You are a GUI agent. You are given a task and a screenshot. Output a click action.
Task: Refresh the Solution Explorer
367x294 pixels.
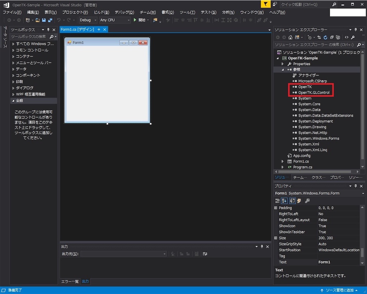click(x=325, y=37)
